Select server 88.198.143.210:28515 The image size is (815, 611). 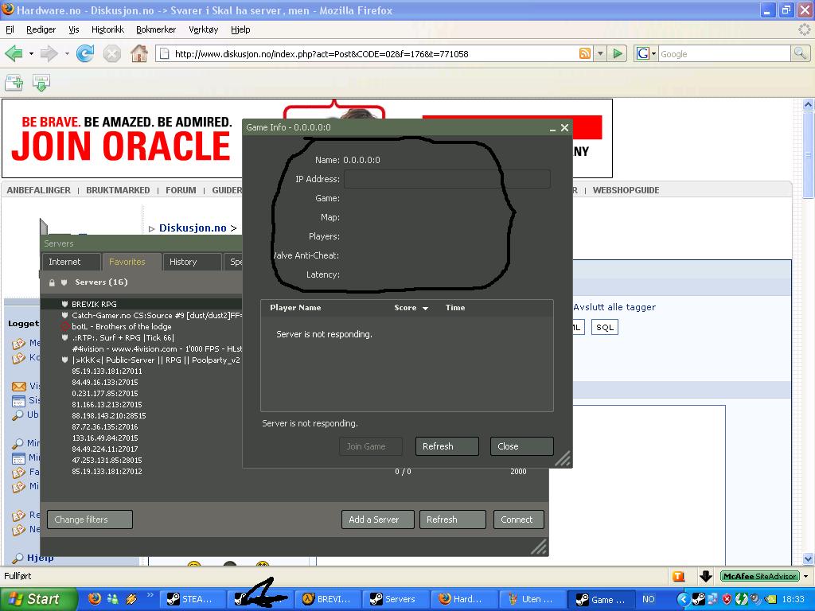108,415
